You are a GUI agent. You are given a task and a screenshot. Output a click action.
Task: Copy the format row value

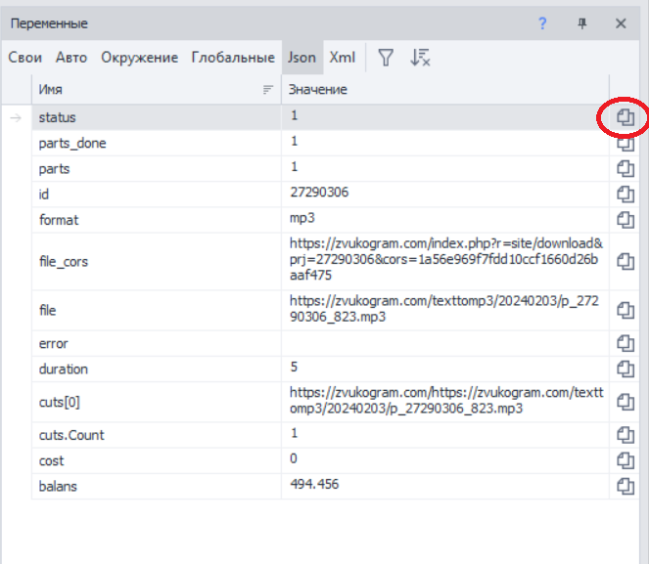tap(626, 219)
